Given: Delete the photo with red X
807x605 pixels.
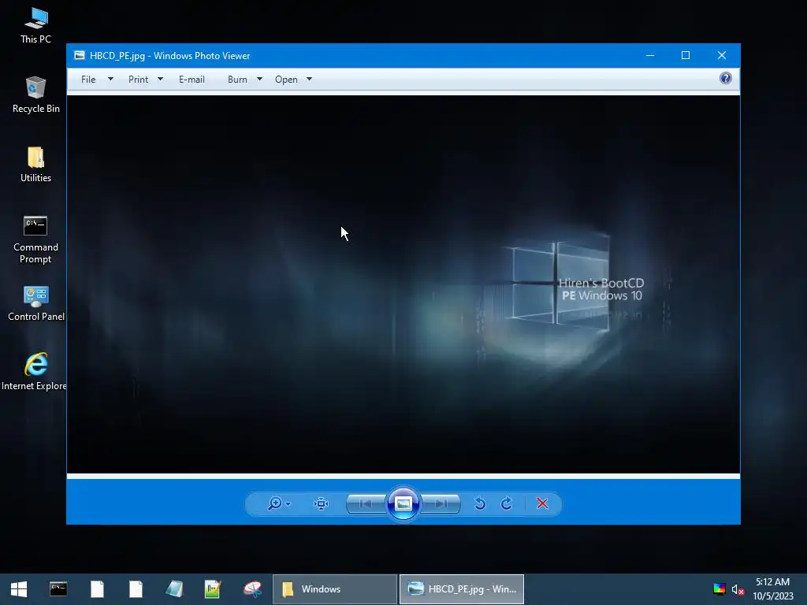Looking at the screenshot, I should [x=542, y=503].
